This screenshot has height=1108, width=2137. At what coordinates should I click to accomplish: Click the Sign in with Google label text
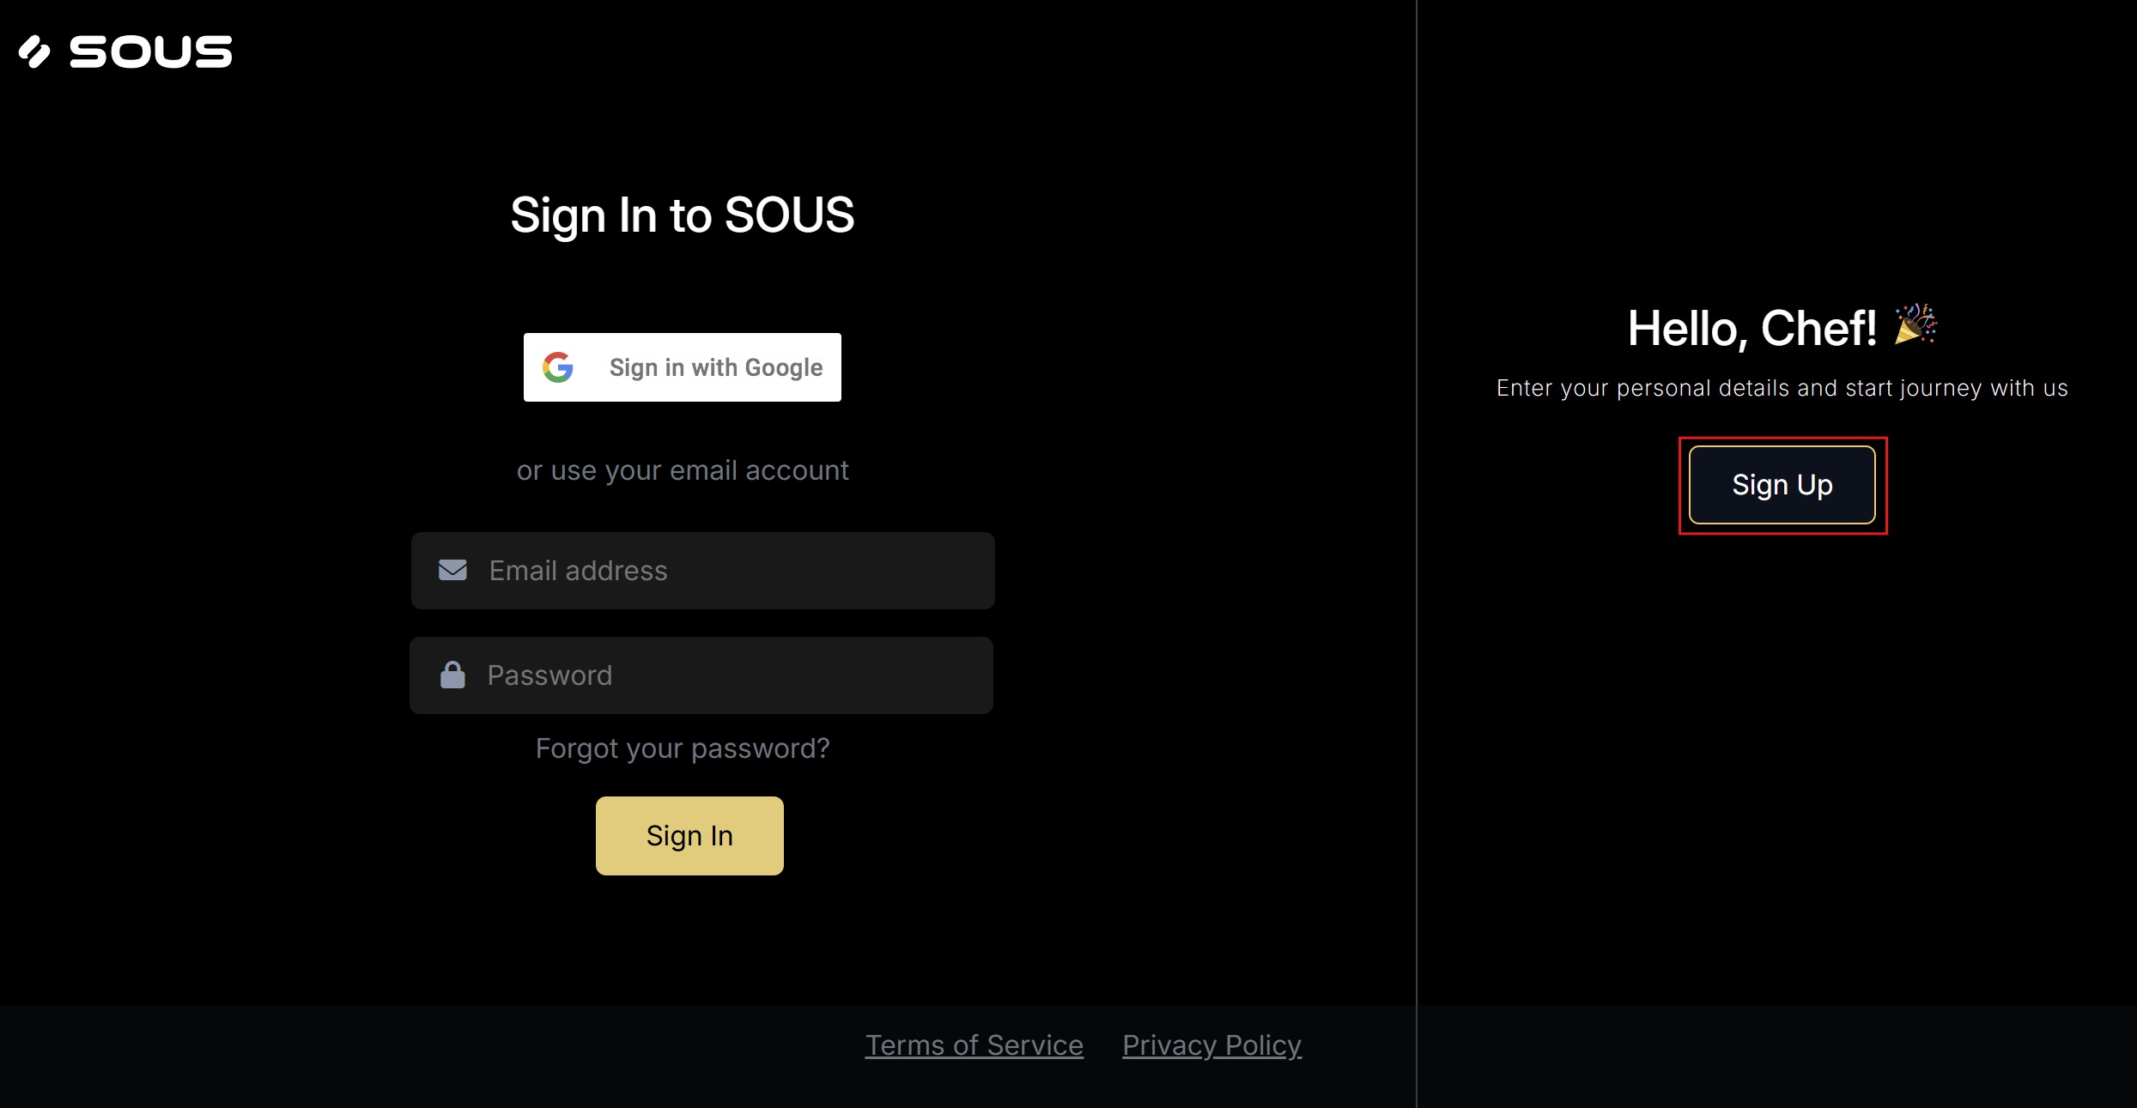[x=716, y=367]
